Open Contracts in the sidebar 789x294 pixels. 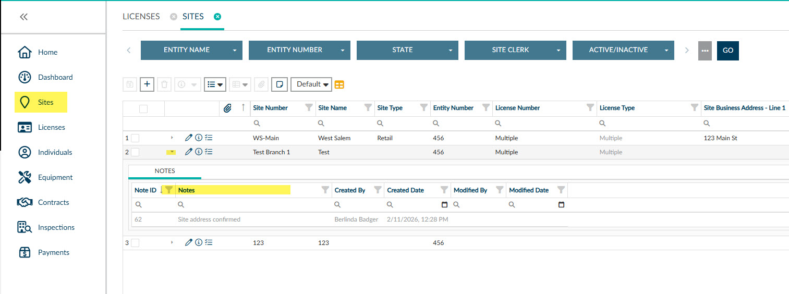coord(43,202)
